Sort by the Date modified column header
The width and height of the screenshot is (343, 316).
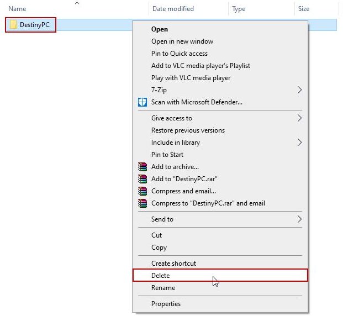tap(173, 9)
